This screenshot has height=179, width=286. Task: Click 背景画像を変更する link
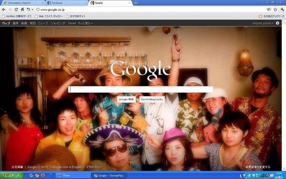click(258, 167)
